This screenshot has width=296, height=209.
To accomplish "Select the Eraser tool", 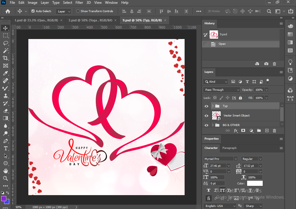I will pyautogui.click(x=5, y=111).
